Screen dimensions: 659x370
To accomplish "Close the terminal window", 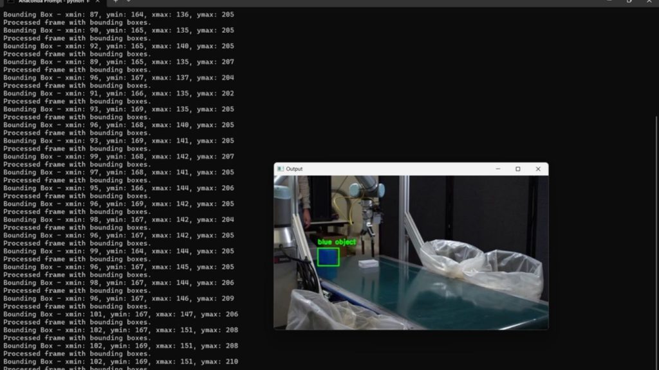I will (x=650, y=2).
